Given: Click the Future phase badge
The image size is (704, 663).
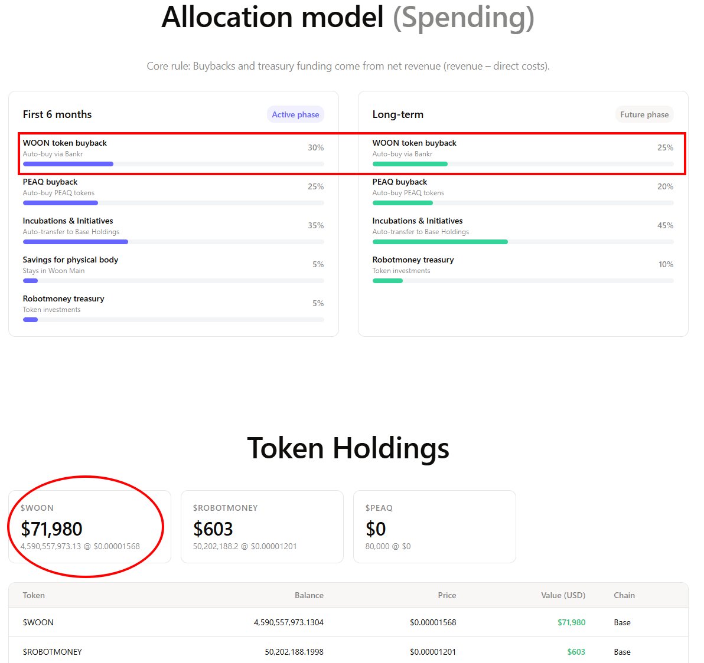Looking at the screenshot, I should tap(644, 114).
